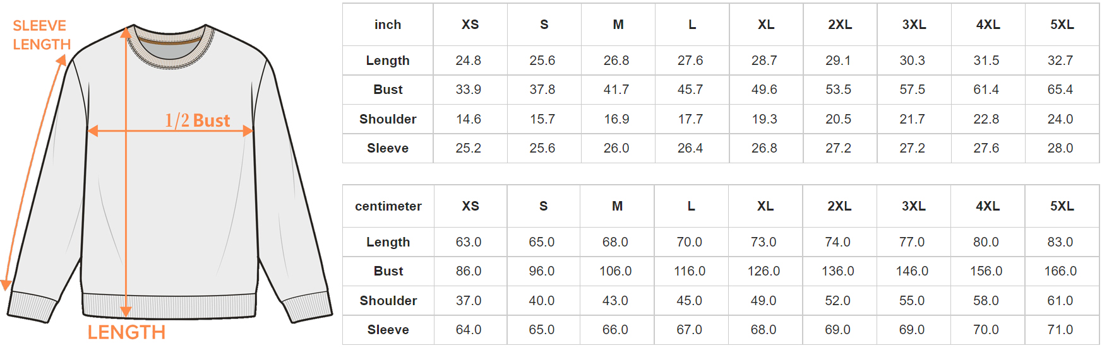Click the orange "1/2 Bust" label

pos(197,120)
